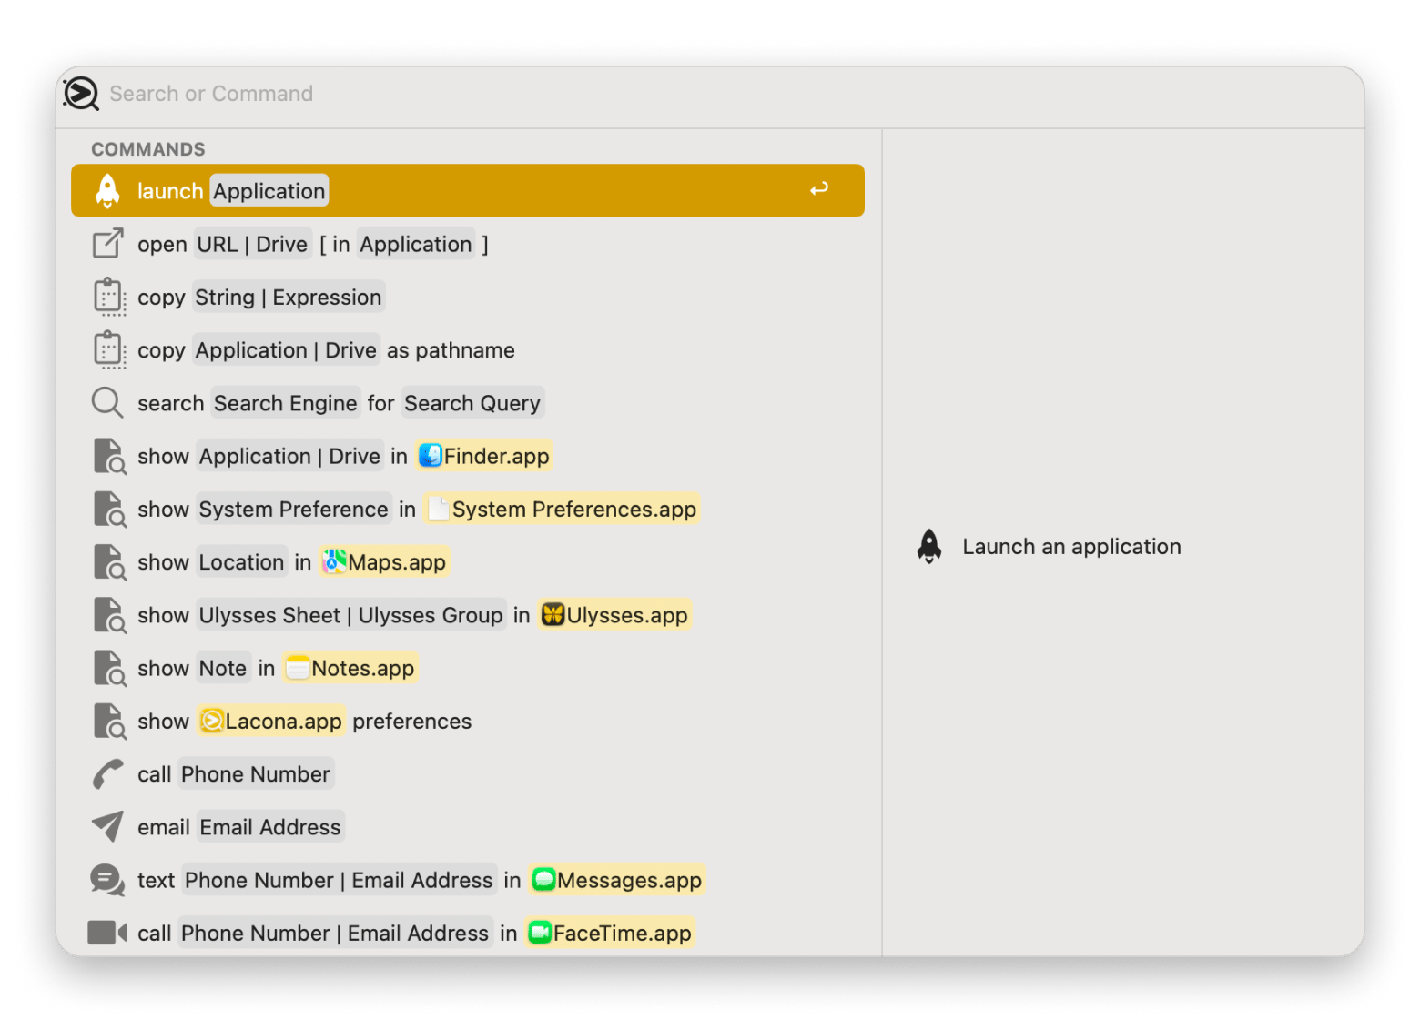Click the URL | Drive placeholder token
1420x1030 pixels.
tap(252, 244)
